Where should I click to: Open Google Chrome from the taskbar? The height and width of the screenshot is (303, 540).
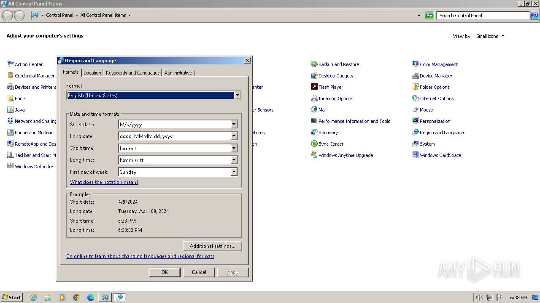tap(76, 298)
